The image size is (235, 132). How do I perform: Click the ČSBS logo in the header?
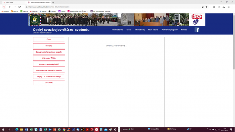pos(197,20)
